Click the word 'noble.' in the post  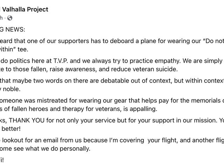click(12, 89)
